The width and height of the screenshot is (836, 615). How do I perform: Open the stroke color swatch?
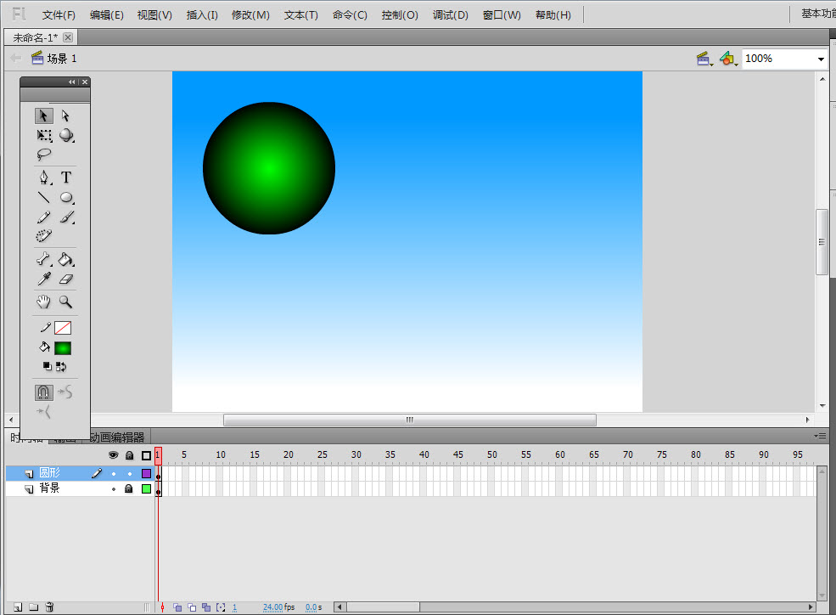click(62, 328)
